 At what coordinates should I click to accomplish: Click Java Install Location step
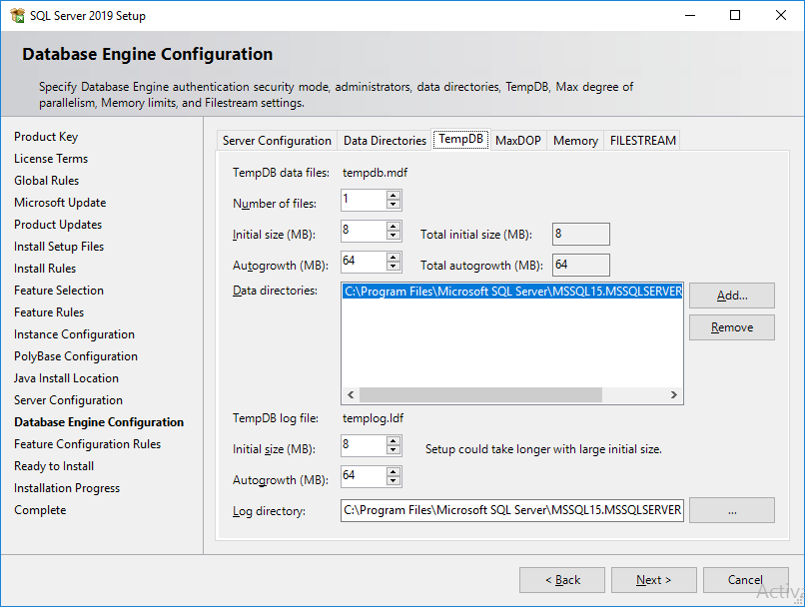(x=66, y=378)
